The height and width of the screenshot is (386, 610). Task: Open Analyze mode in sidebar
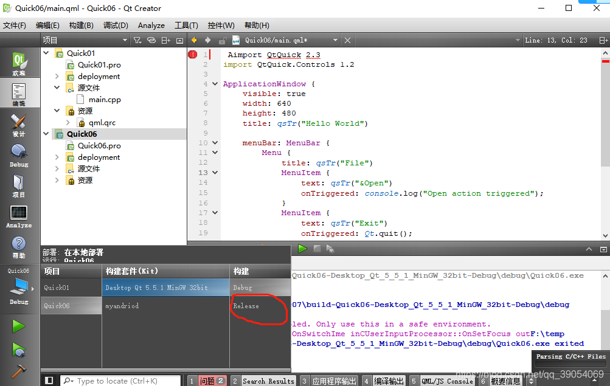(x=19, y=216)
